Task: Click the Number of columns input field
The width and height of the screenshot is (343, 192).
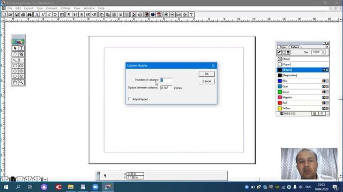Action: [x=166, y=80]
